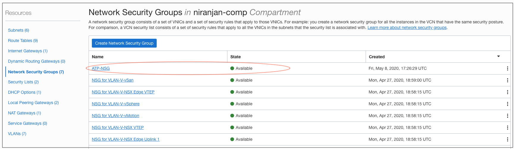Open kebab menu for NSG for VLAN-V-NSX Edge VTEP
The image size is (514, 149).
click(507, 92)
